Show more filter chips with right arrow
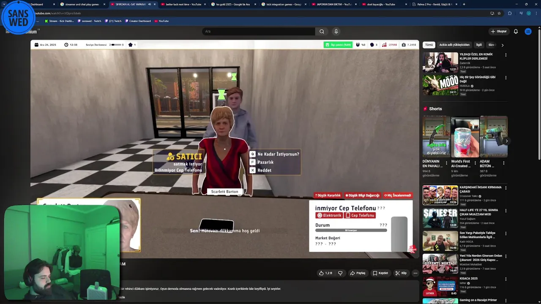 (502, 45)
